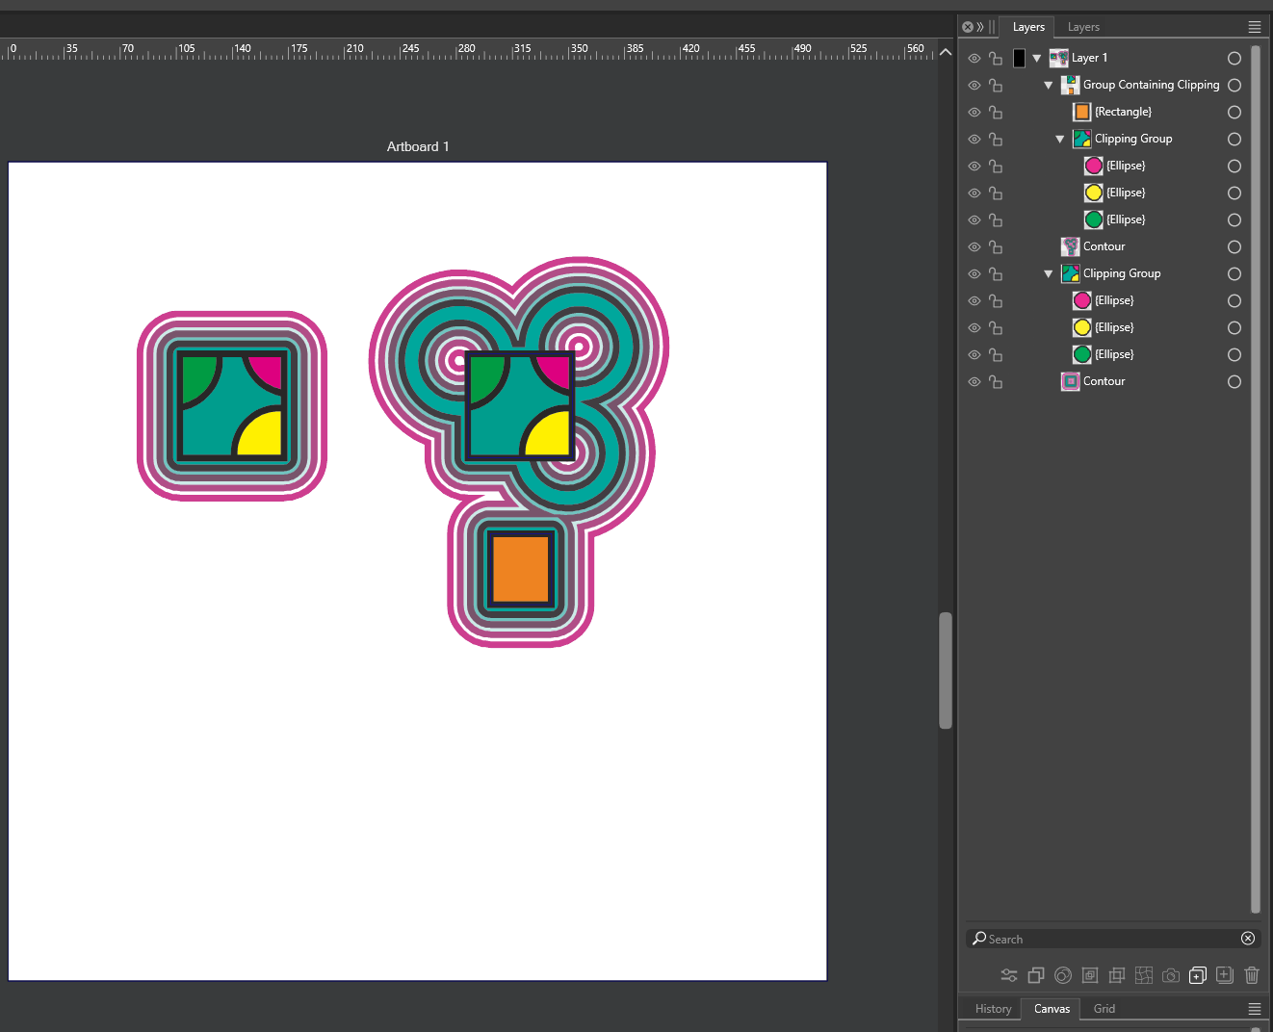The image size is (1273, 1032).
Task: Select target circle for Group Containing Clipping
Action: click(x=1234, y=86)
